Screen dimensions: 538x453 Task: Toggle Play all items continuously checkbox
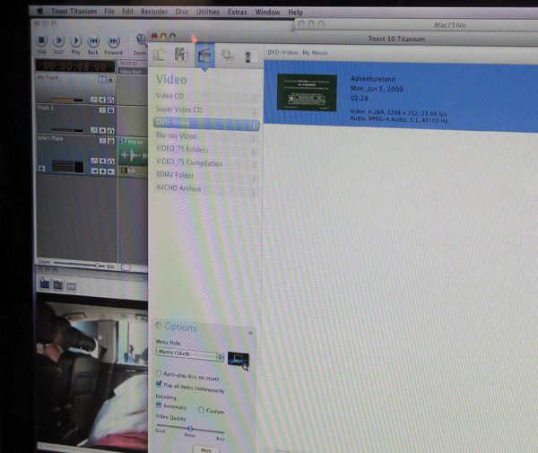[159, 384]
